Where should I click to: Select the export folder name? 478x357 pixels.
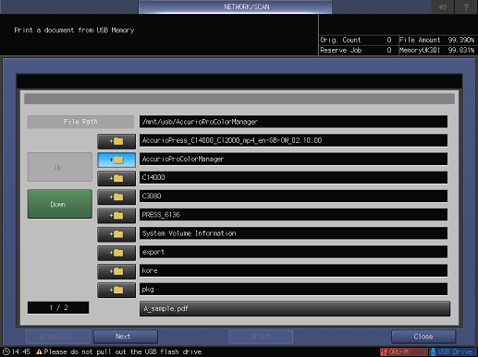[293, 252]
